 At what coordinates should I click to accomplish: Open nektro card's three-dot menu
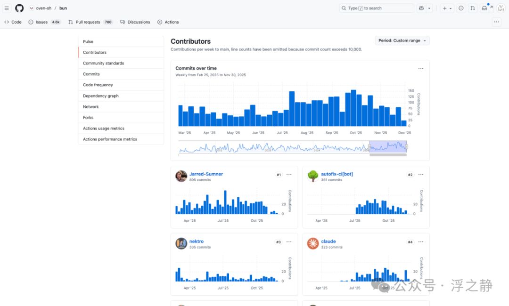click(x=289, y=242)
